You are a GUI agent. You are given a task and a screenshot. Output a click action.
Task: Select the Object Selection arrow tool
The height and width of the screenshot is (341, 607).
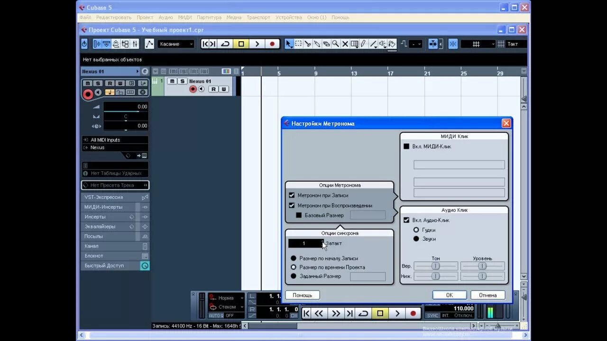pos(289,44)
